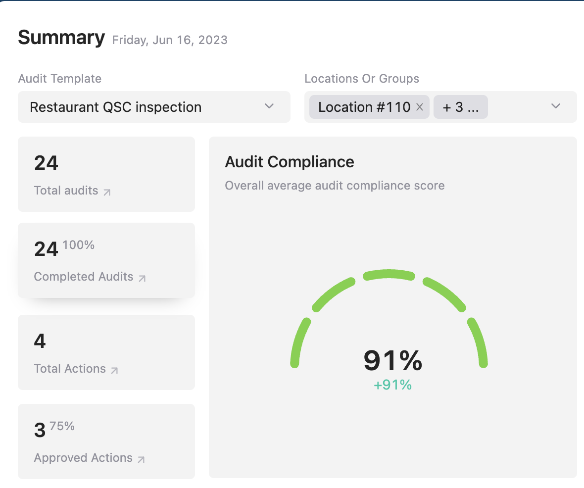View the Approved Actions link
584x488 pixels.
click(x=83, y=458)
